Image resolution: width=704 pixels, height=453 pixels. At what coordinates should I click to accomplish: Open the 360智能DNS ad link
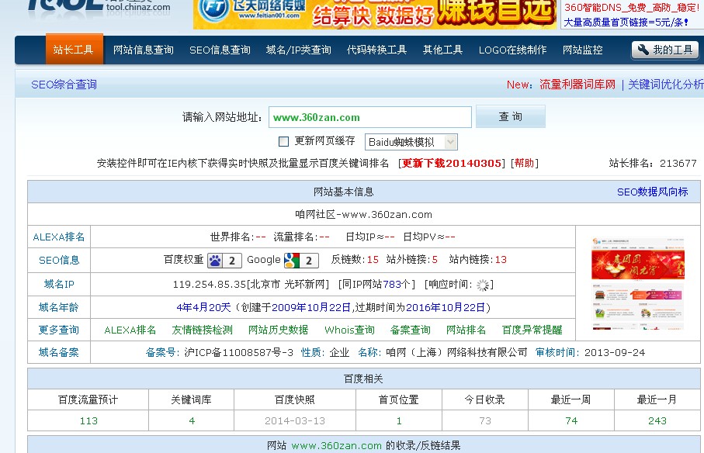[x=631, y=8]
